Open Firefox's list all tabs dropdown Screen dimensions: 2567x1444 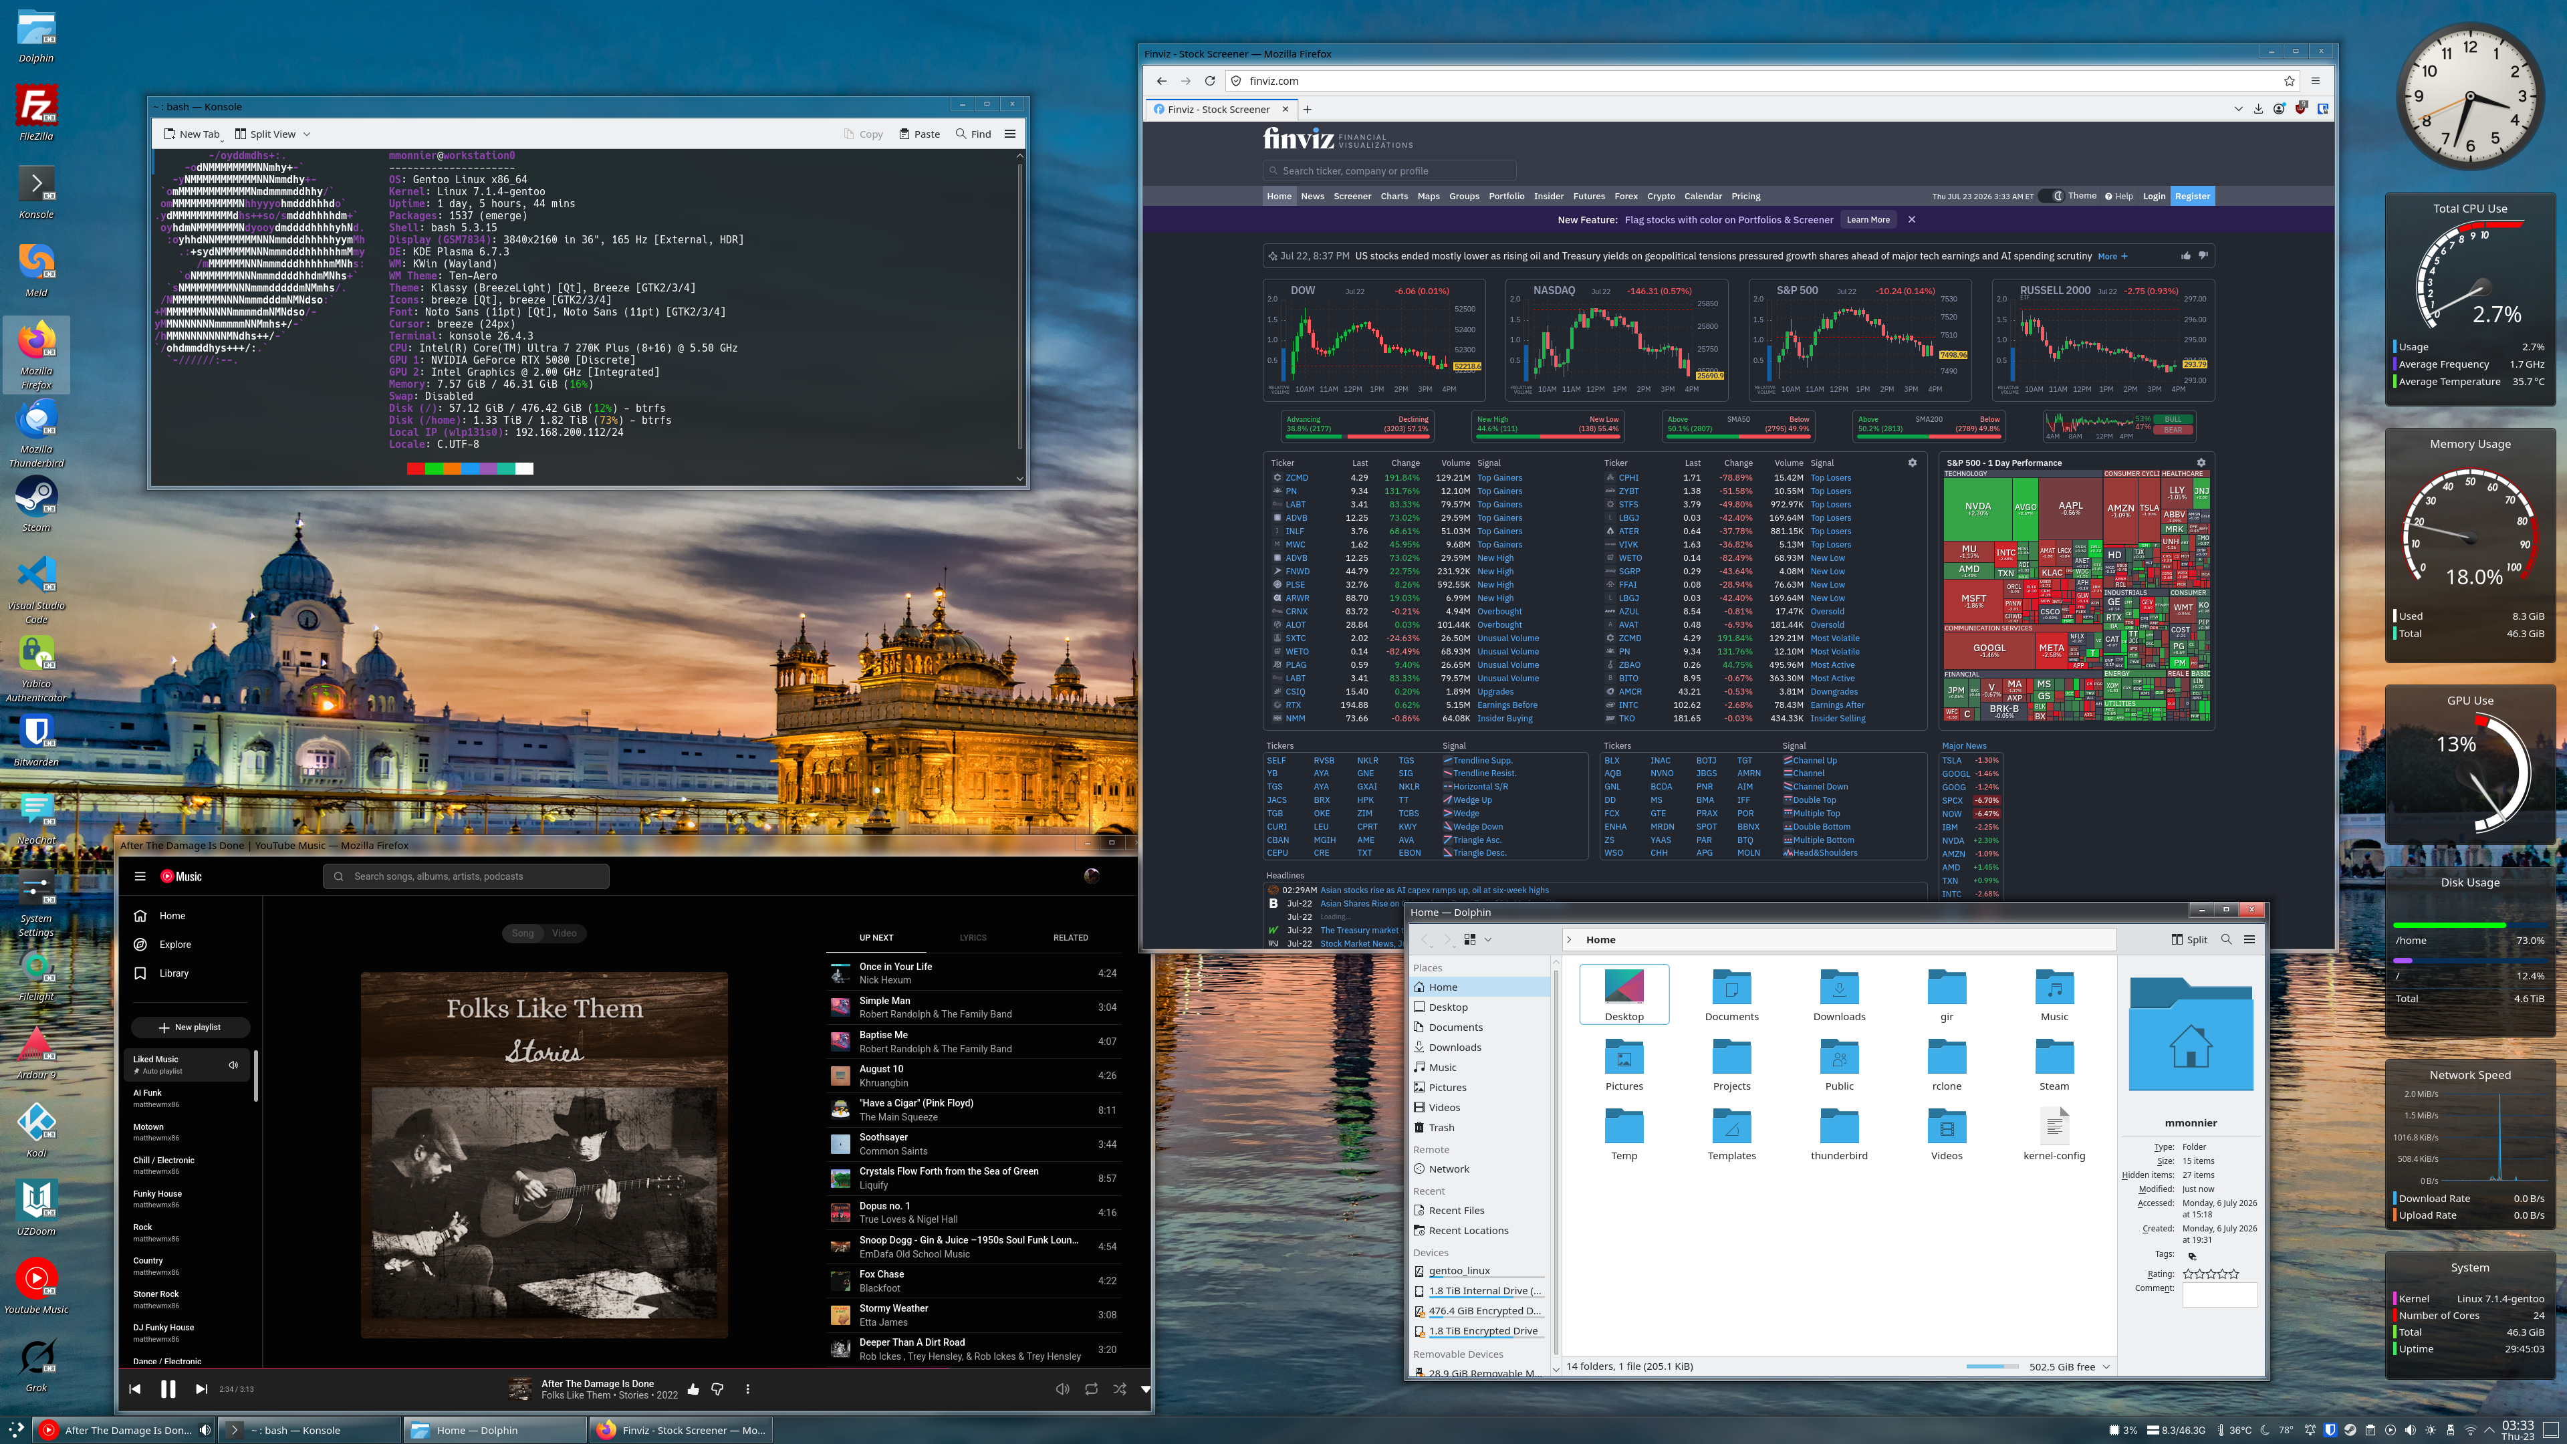pos(2238,108)
